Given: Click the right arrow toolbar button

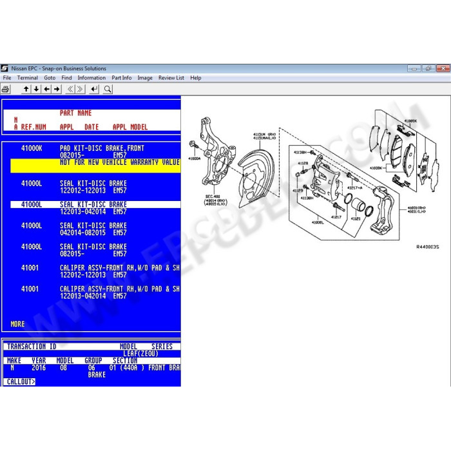Looking at the screenshot, I should [57, 89].
